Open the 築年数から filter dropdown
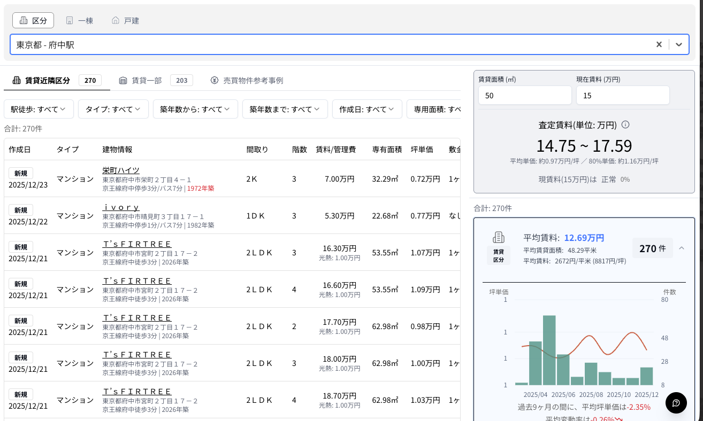This screenshot has height=421, width=703. pos(195,109)
